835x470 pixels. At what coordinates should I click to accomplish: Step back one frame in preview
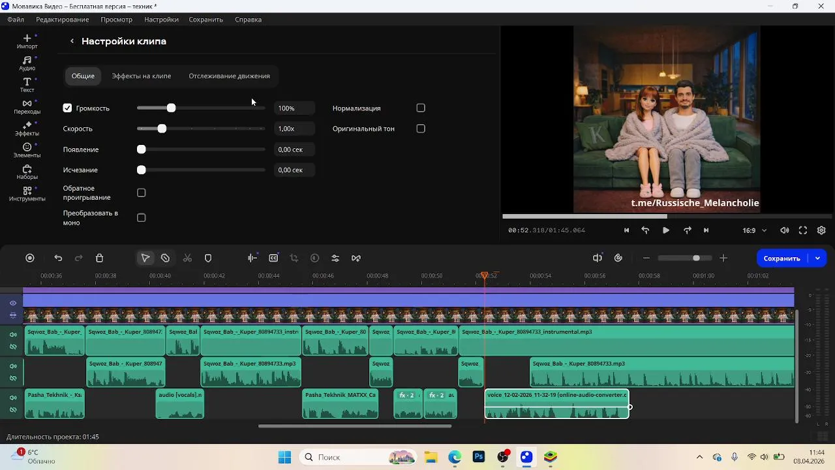645,230
